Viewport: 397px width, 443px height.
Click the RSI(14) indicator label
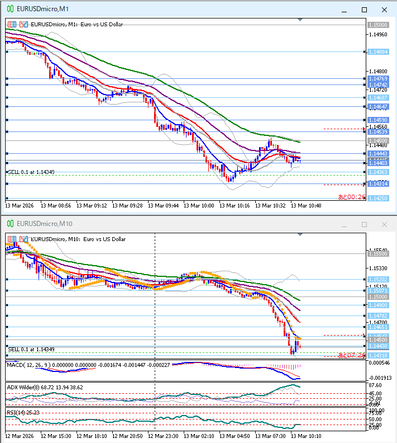tap(17, 412)
